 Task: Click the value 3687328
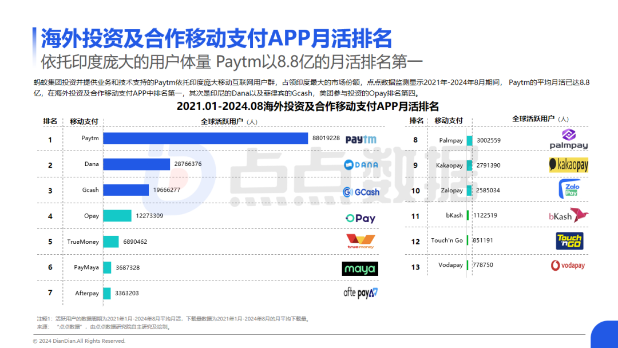128,268
